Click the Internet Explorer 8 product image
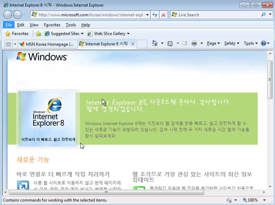 coord(48,119)
